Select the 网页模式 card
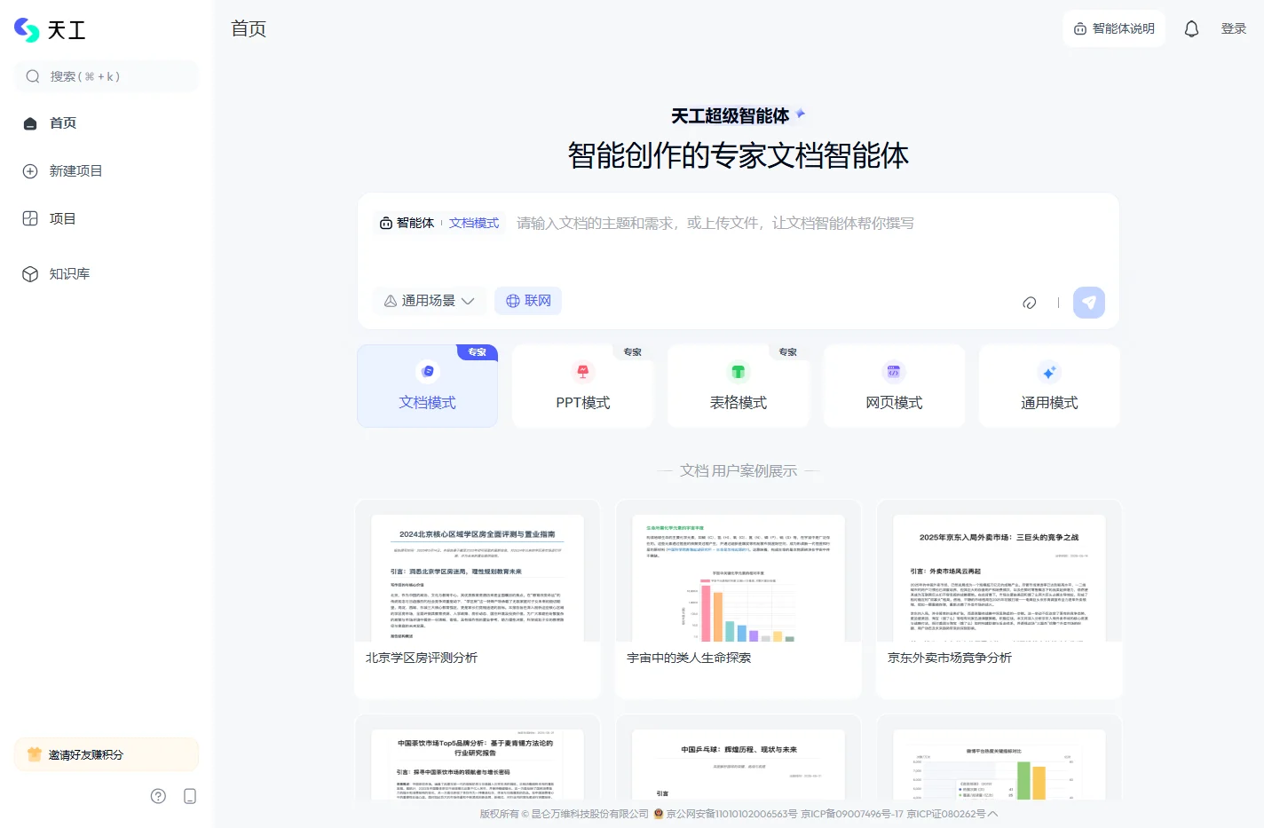Screen dimensions: 1264x828 click(894, 386)
